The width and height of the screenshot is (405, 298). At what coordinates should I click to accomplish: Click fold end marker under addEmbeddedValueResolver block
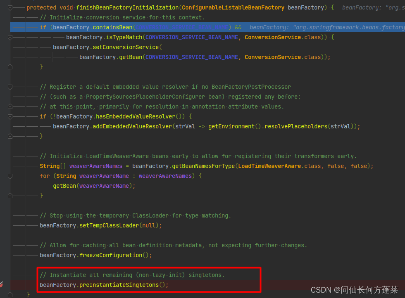pos(10,136)
